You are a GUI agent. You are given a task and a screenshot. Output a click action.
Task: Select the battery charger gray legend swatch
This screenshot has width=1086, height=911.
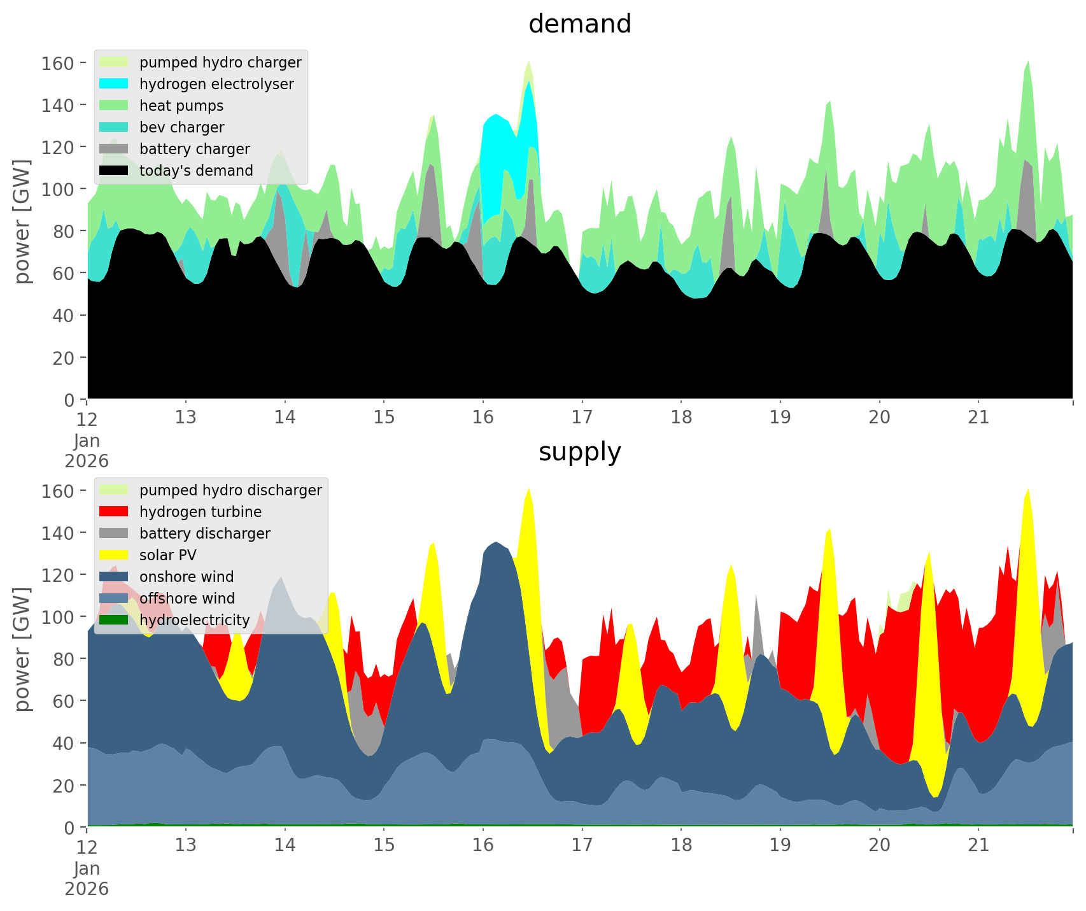pos(115,149)
